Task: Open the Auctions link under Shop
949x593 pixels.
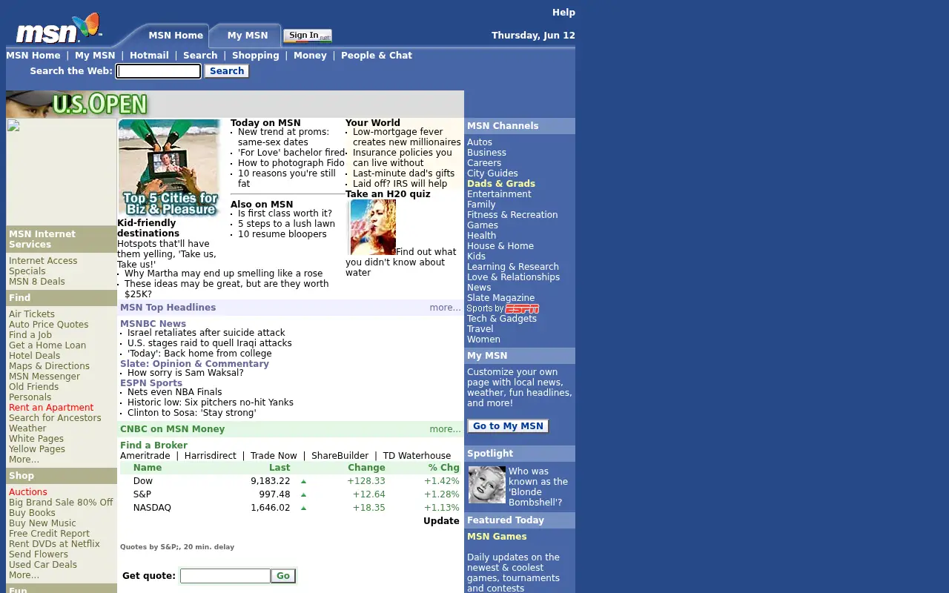Action: [x=28, y=492]
